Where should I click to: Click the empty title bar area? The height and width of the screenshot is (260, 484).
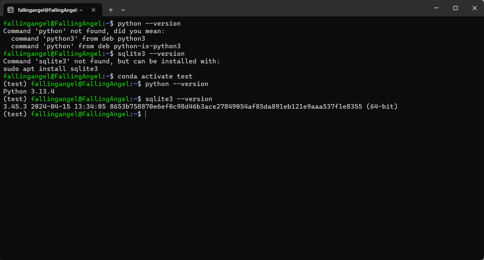pos(276,8)
